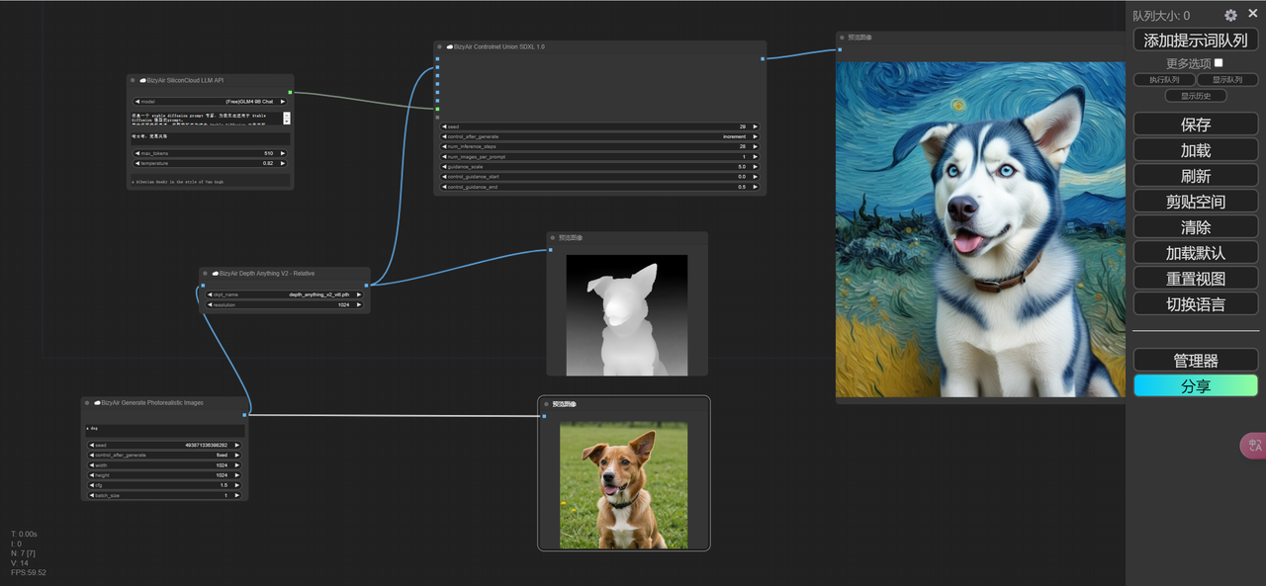Previous model arrow on LLM model selector
The image size is (1266, 586).
(x=136, y=101)
